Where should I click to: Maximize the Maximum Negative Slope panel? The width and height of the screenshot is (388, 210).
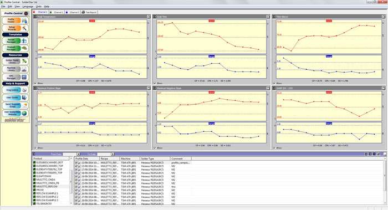click(x=268, y=88)
